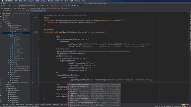Select the SecurityConfig editor tab
The width and height of the screenshot is (191, 107).
[x=38, y=11]
